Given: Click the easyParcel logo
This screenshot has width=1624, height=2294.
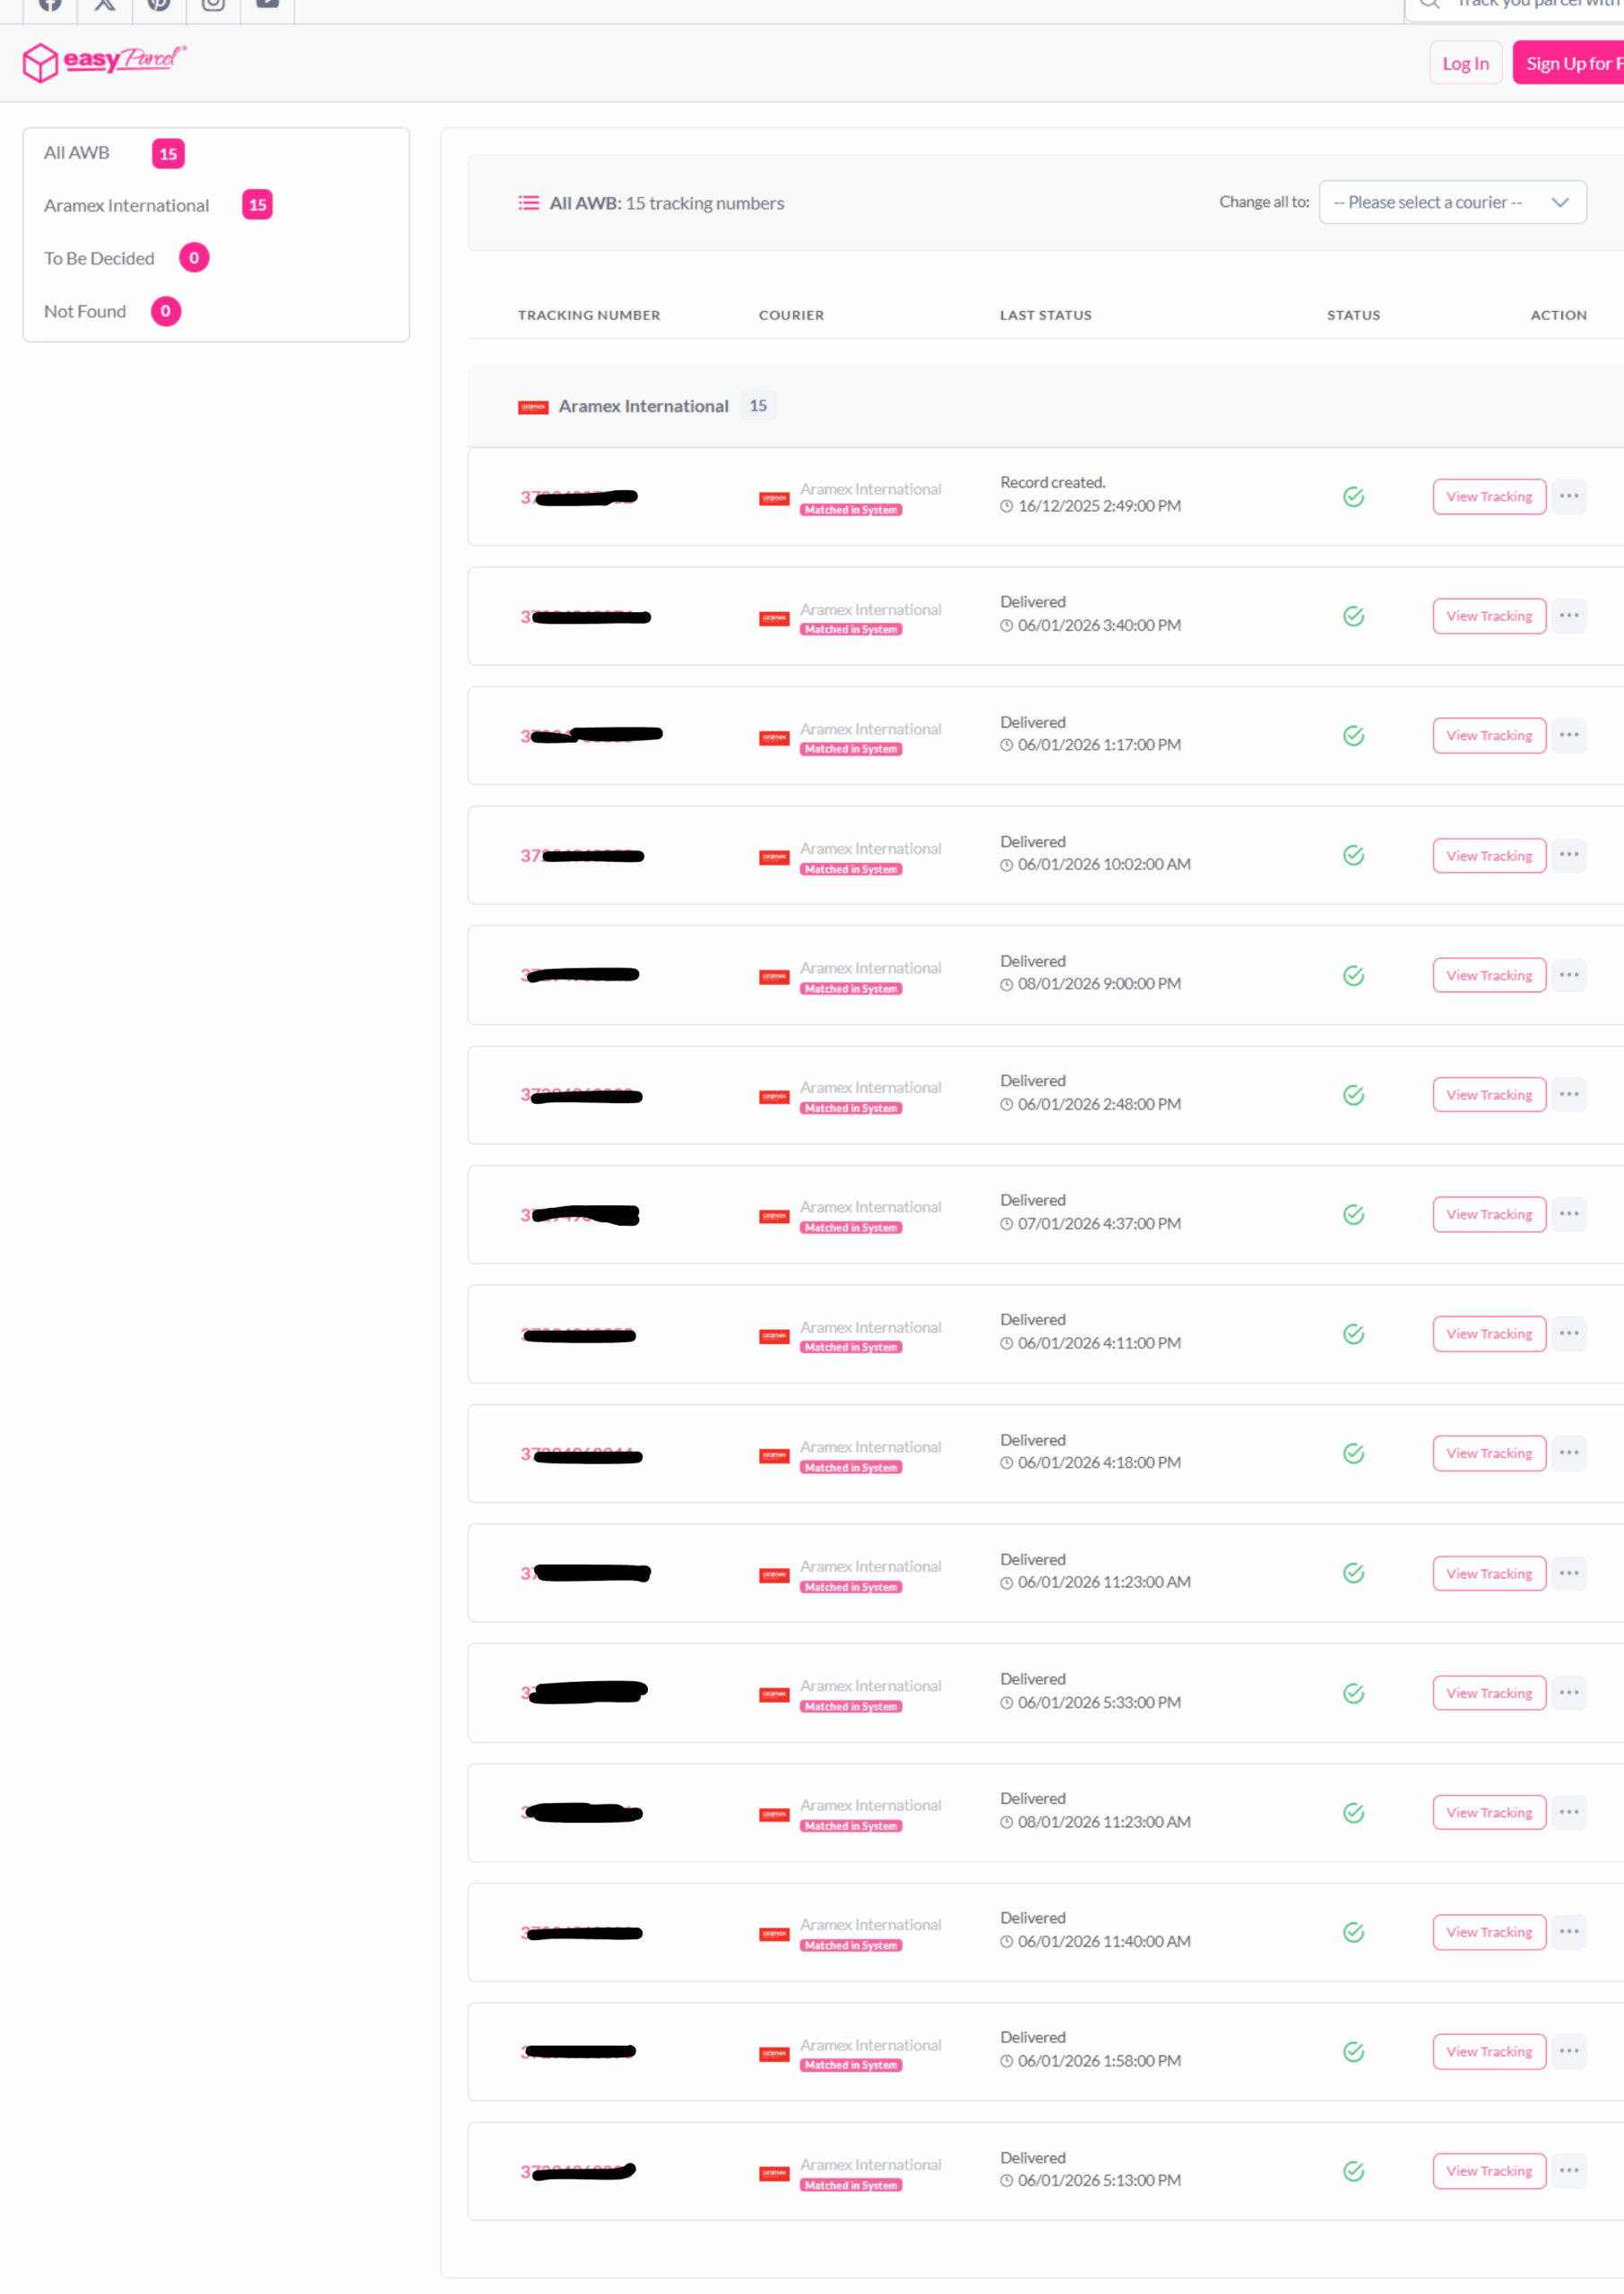Looking at the screenshot, I should pos(104,62).
